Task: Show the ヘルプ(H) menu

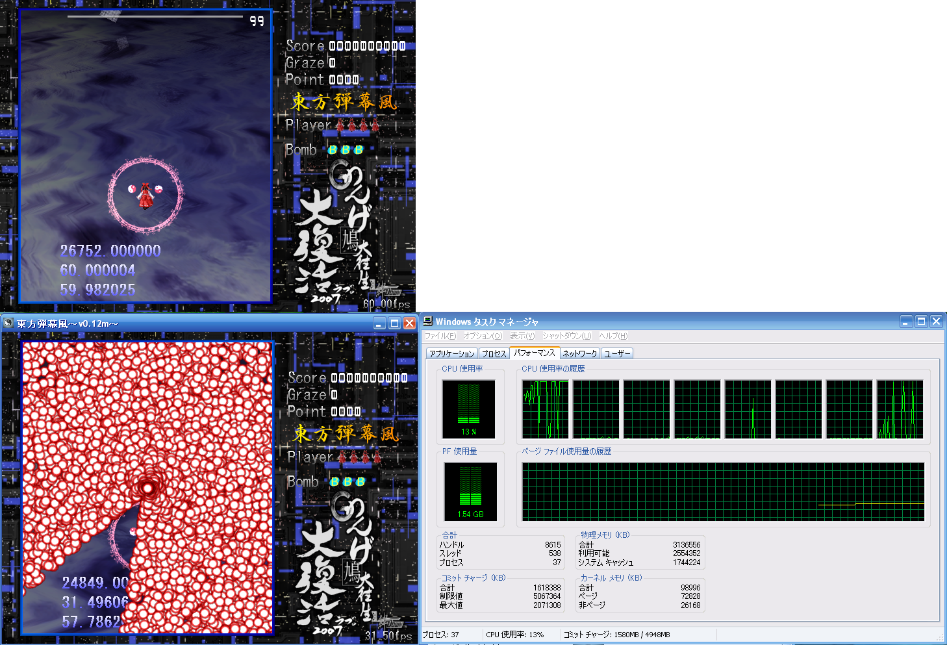Action: (x=613, y=336)
